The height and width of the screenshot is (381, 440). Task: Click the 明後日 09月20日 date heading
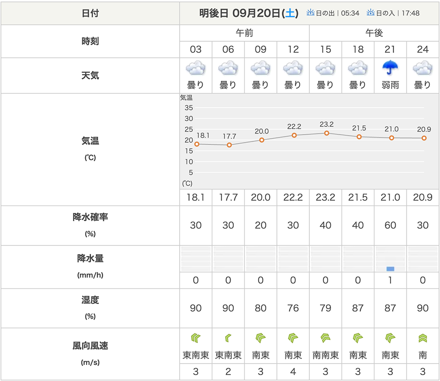(240, 13)
